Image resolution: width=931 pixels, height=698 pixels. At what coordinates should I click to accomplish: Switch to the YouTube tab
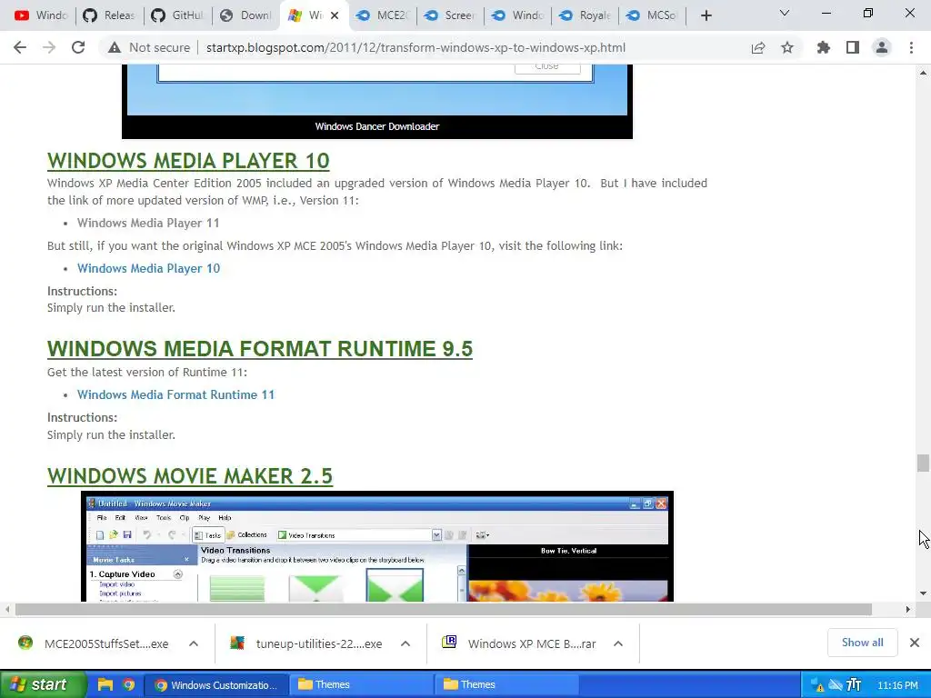pos(40,15)
